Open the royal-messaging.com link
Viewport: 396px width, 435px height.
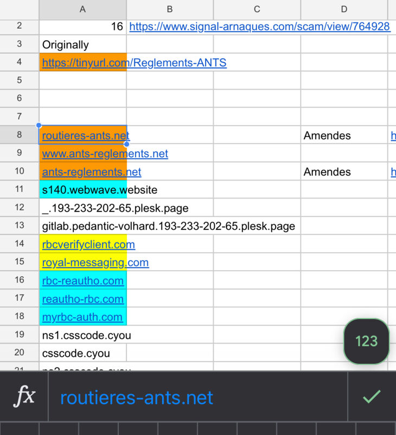tap(95, 263)
